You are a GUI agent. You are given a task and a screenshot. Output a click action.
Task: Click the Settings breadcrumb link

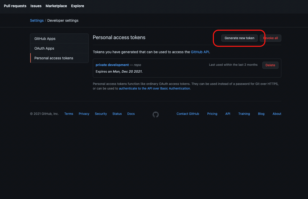37,20
